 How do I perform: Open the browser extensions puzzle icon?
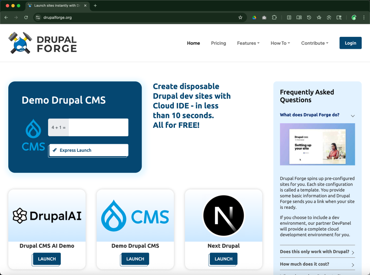(x=274, y=17)
